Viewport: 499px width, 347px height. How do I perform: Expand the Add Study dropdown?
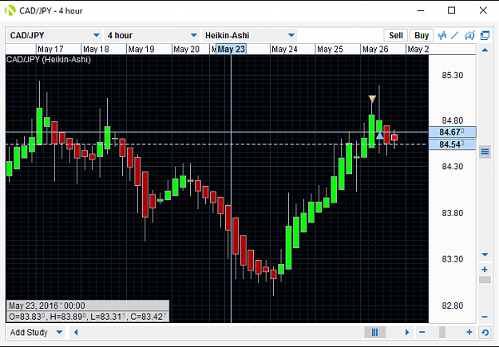click(36, 333)
